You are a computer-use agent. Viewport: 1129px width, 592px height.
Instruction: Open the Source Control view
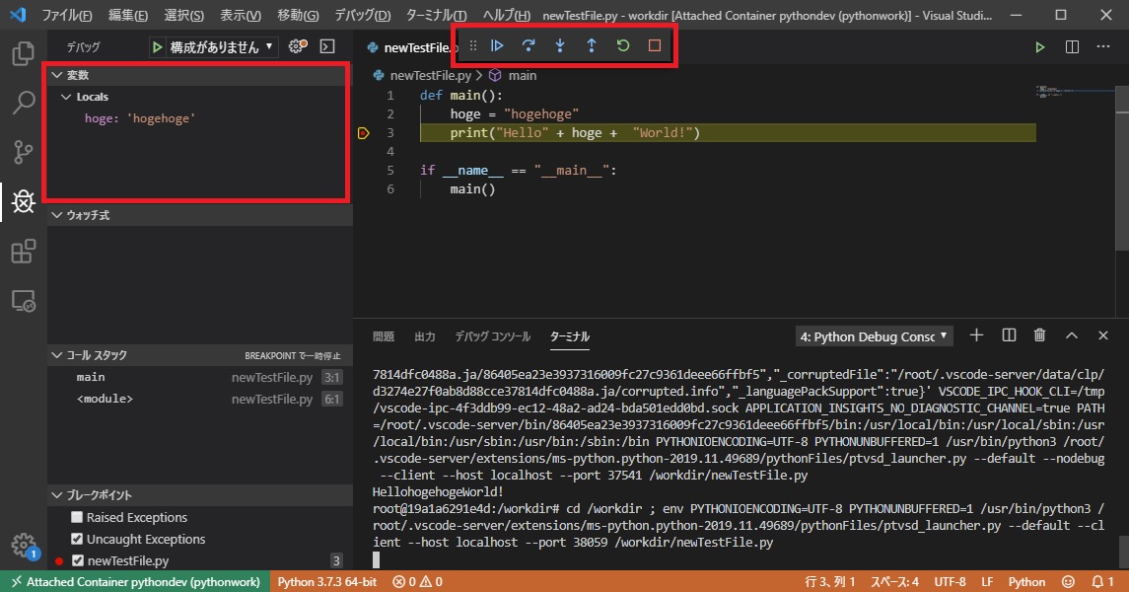coord(23,152)
